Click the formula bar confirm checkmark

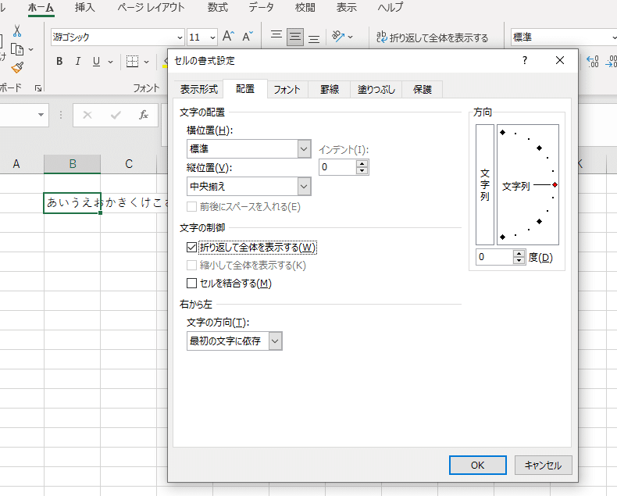click(116, 115)
